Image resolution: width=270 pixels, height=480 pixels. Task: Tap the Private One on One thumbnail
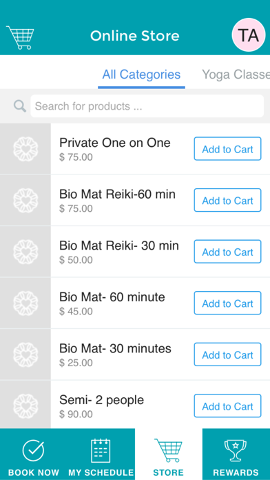pos(25,149)
